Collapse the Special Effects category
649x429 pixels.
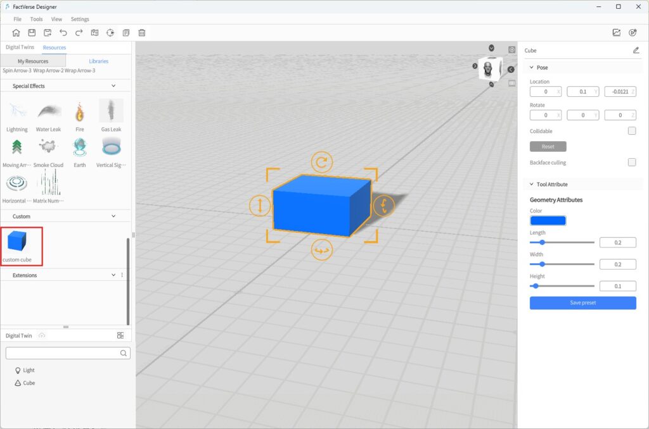[x=113, y=86]
